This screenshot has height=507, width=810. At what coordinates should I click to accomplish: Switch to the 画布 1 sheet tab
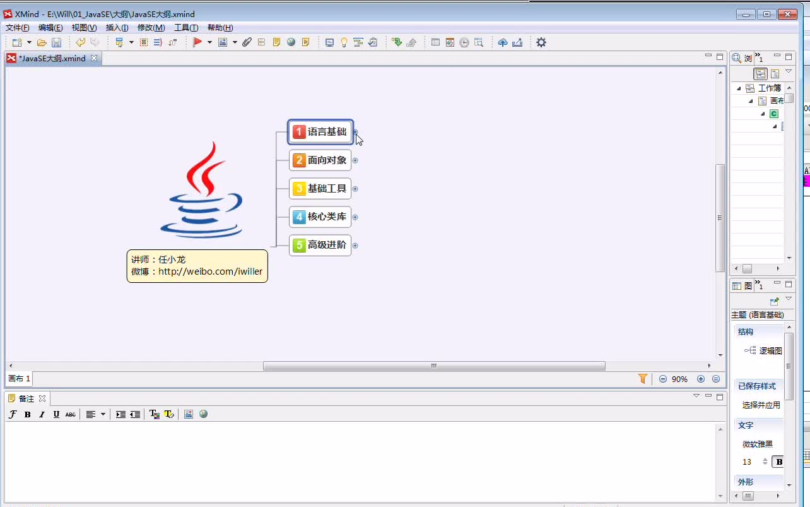coord(19,379)
